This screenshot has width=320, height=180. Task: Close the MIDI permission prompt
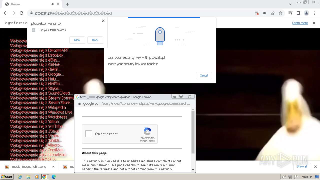pos(103,21)
